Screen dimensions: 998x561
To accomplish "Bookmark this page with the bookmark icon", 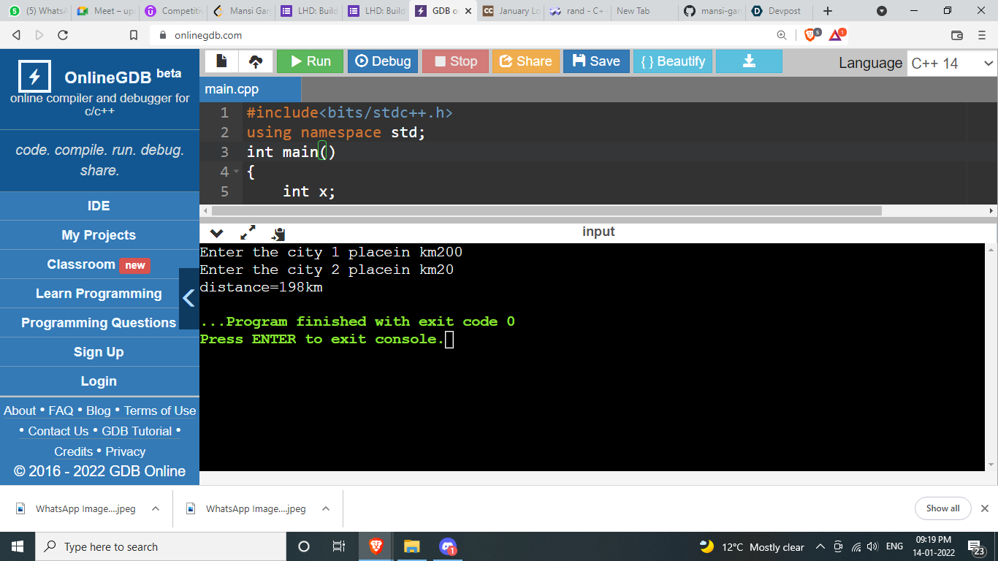I will (x=134, y=35).
